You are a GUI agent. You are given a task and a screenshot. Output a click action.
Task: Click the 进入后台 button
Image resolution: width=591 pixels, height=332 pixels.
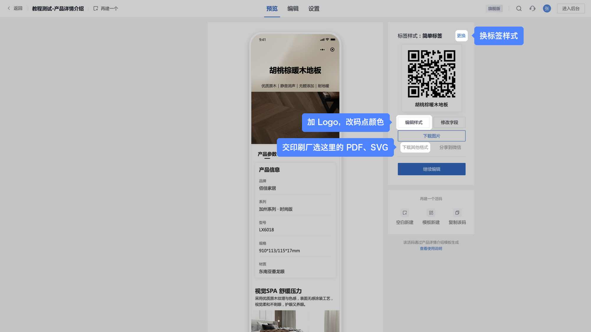click(571, 9)
